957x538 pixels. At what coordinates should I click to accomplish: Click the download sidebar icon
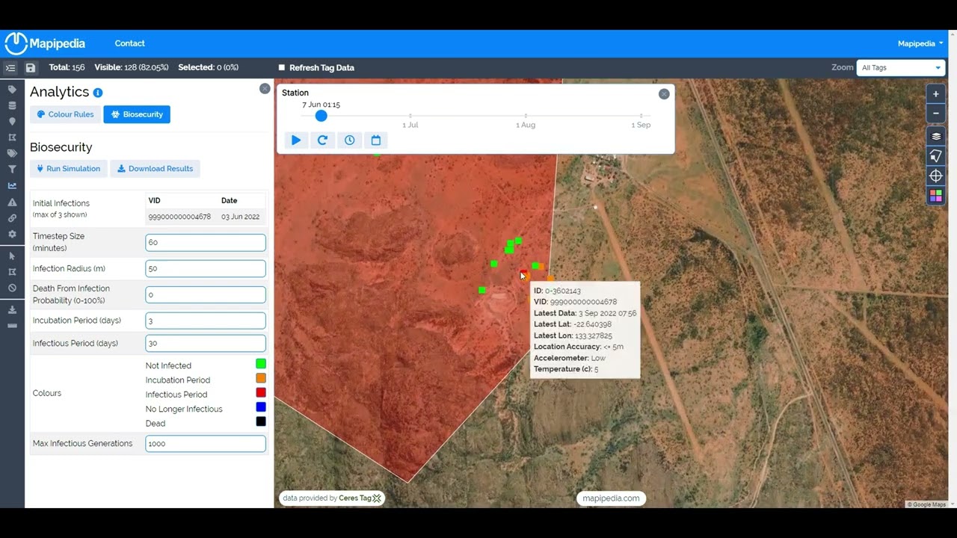[12, 310]
